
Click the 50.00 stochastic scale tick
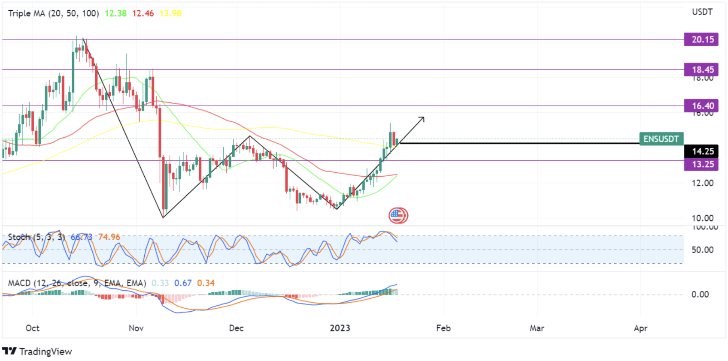pos(702,250)
